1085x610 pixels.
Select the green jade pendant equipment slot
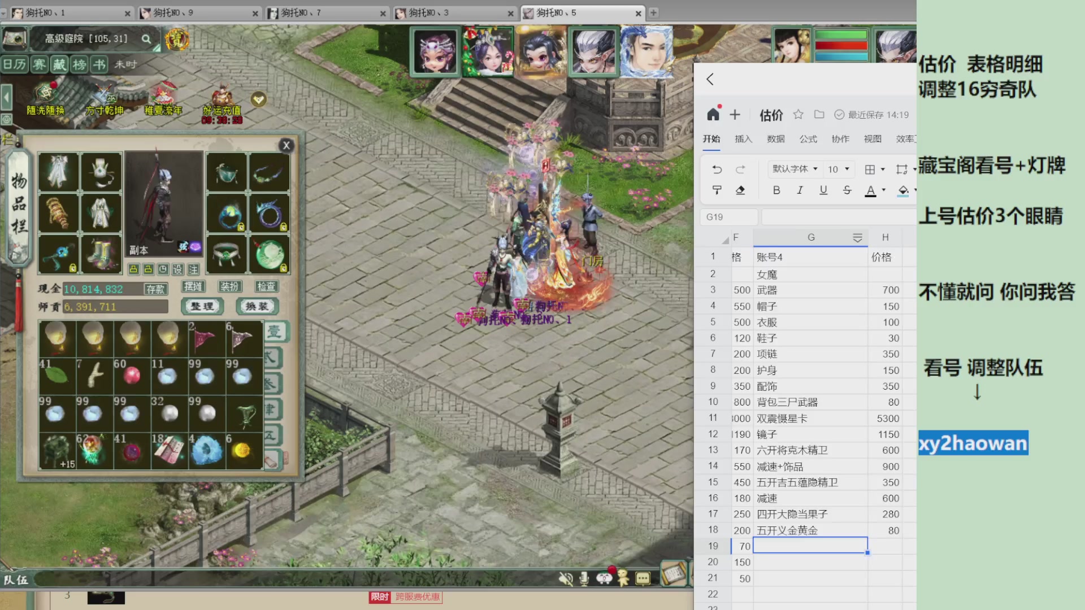[x=270, y=255]
